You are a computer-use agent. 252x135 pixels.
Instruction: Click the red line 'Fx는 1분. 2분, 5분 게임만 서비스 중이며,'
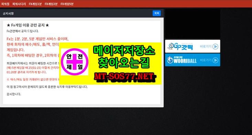click(x=37, y=39)
